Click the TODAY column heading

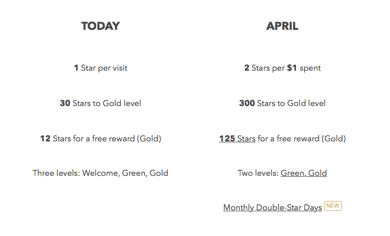click(101, 26)
